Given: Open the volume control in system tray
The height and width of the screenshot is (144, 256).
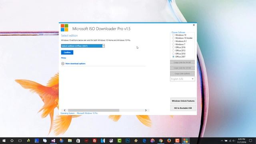Looking at the screenshot, I should tap(234, 140).
